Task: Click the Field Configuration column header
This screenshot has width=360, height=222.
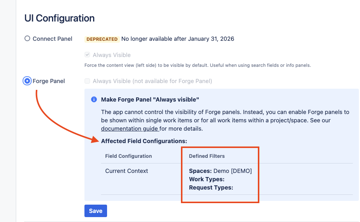Action: 129,156
